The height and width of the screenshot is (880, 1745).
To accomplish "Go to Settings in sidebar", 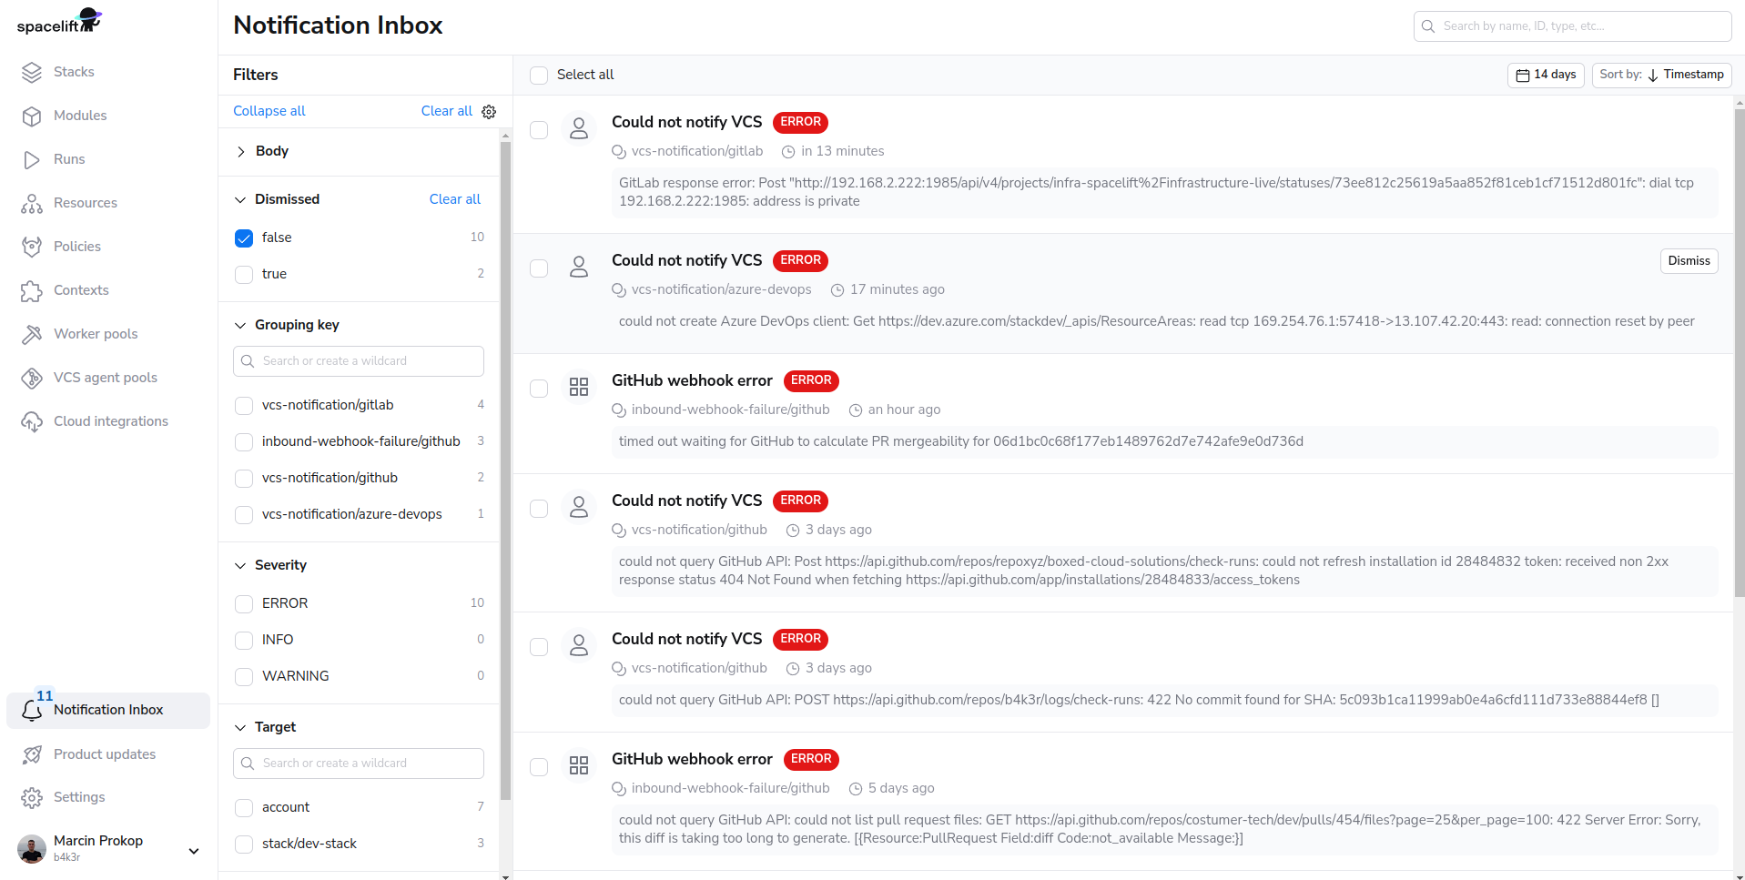I will [79, 797].
